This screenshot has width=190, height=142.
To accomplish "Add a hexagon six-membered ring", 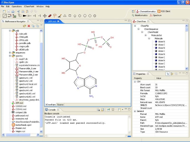I will pyautogui.click(x=80, y=16).
